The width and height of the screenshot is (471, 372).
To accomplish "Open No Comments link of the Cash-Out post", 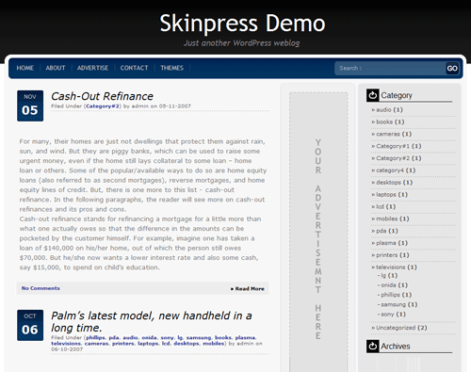I will click(x=41, y=288).
